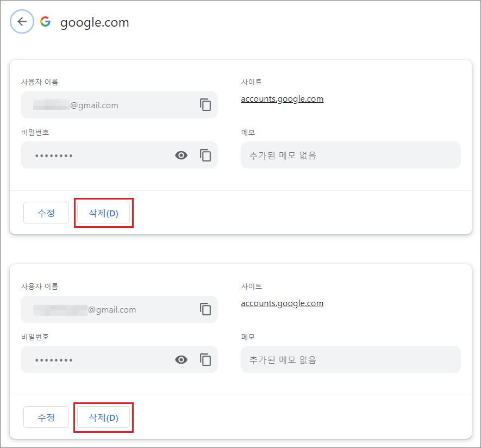The image size is (481, 448).
Task: Click 수정 in the first credential card
Action: (x=46, y=213)
